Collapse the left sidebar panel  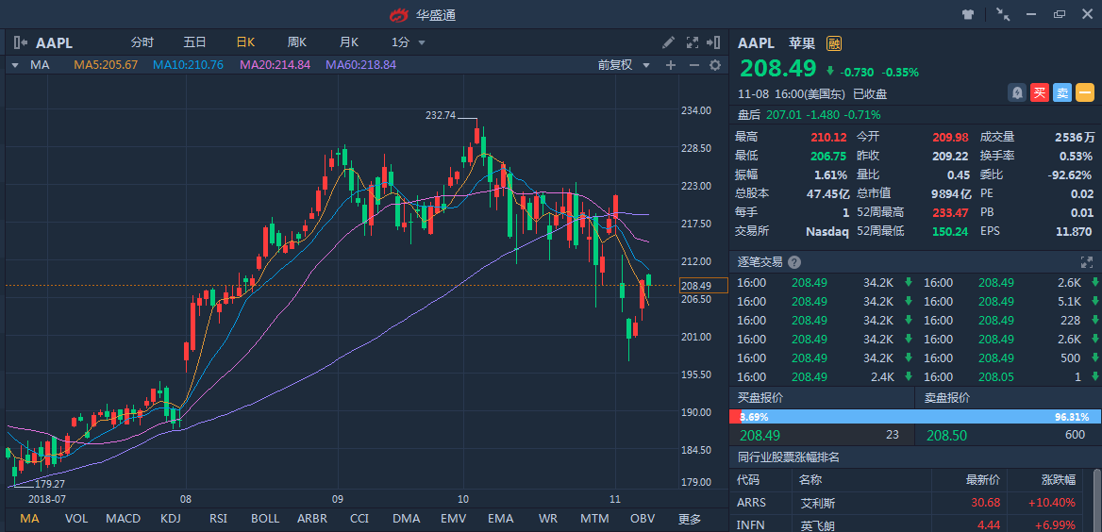click(20, 42)
